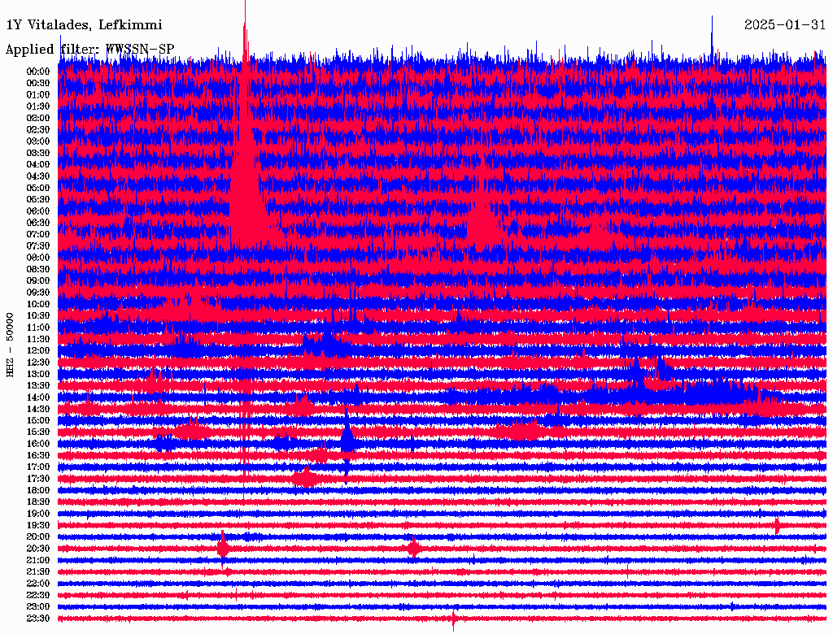This screenshot has height=634, width=833.
Task: Select the 14:00 time row label
Action: coord(38,397)
